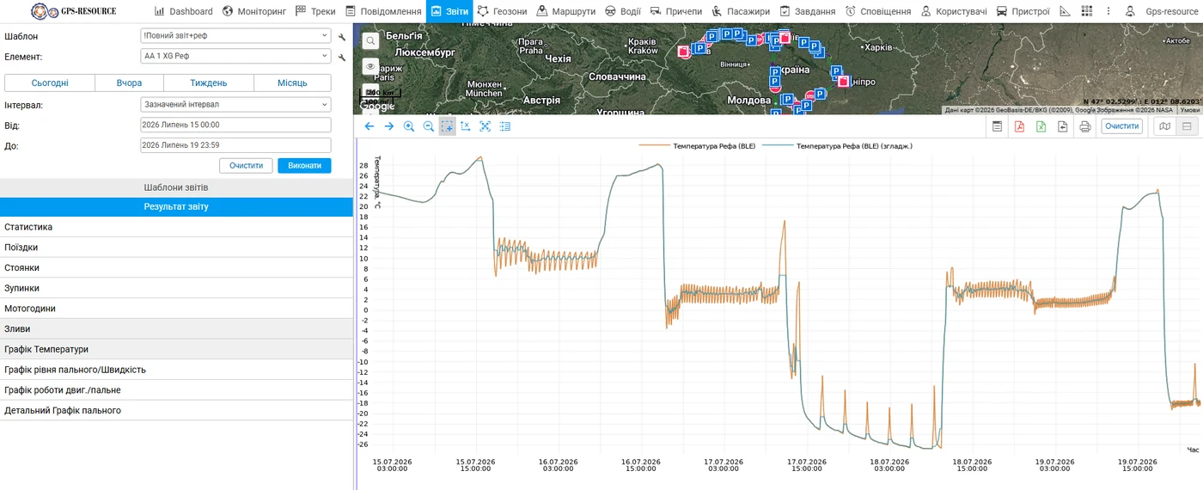1203x490 pixels.
Task: Open Графік рівня пального/Швидкість row
Action: coord(176,370)
